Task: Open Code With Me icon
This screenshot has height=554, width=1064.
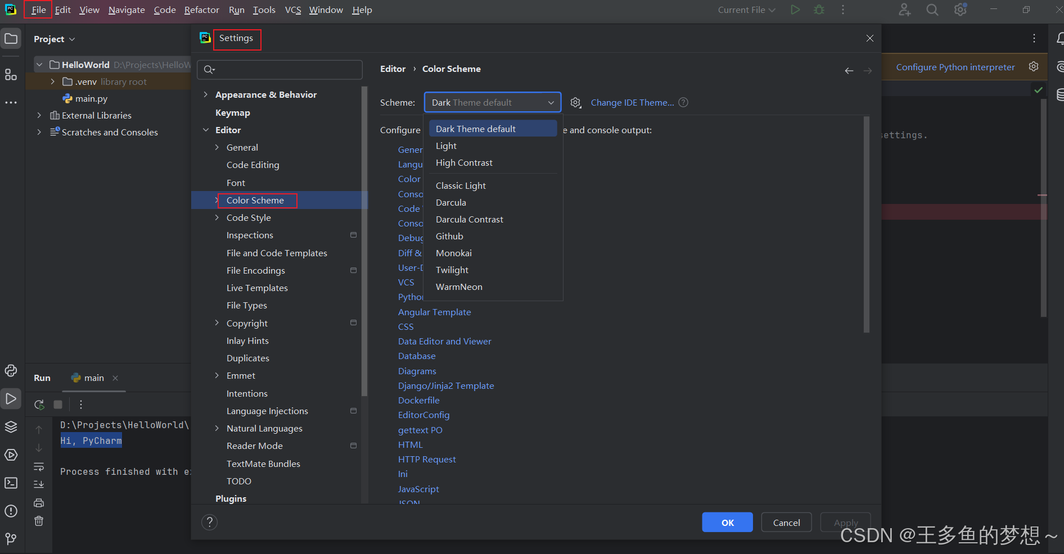Action: [904, 10]
